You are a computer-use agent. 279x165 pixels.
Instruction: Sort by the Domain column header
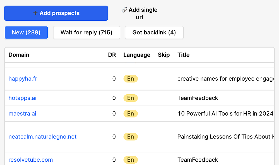pos(19,55)
